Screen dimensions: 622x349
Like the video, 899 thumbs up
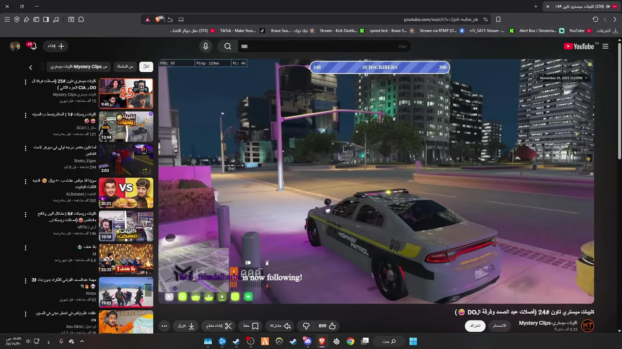tap(327, 326)
